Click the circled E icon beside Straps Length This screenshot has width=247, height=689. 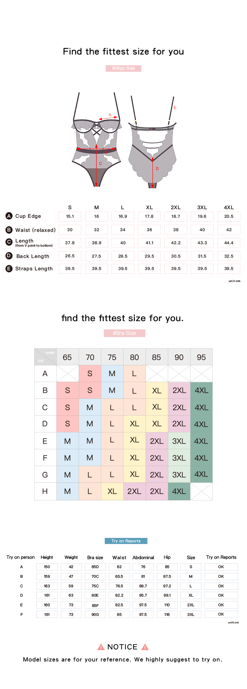[x=9, y=269]
